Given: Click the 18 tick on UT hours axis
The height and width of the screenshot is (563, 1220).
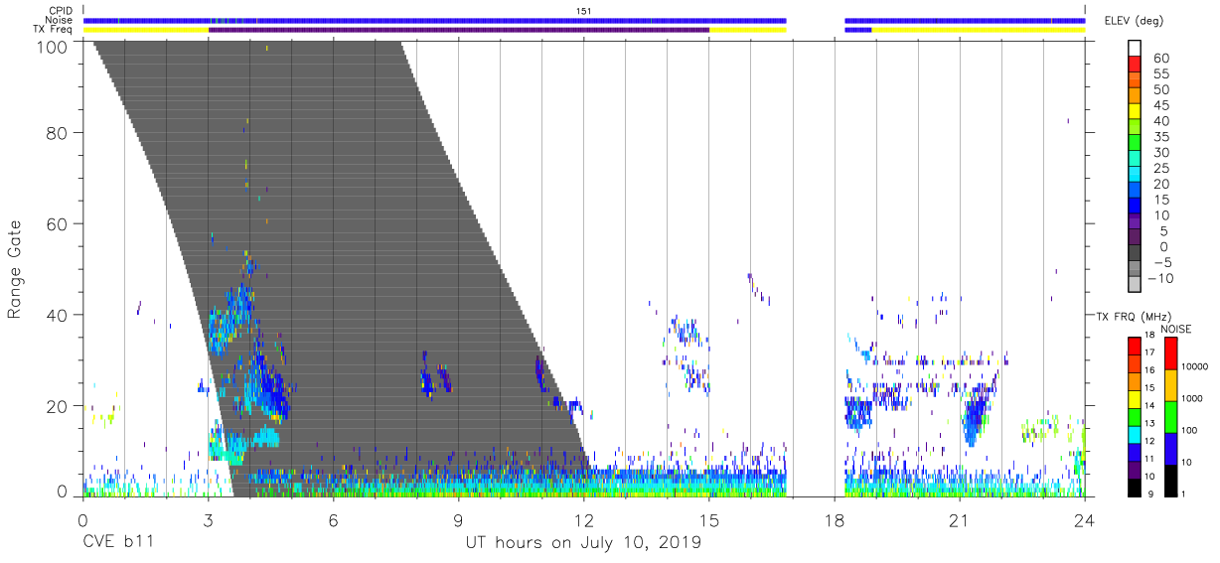Looking at the screenshot, I should [835, 519].
